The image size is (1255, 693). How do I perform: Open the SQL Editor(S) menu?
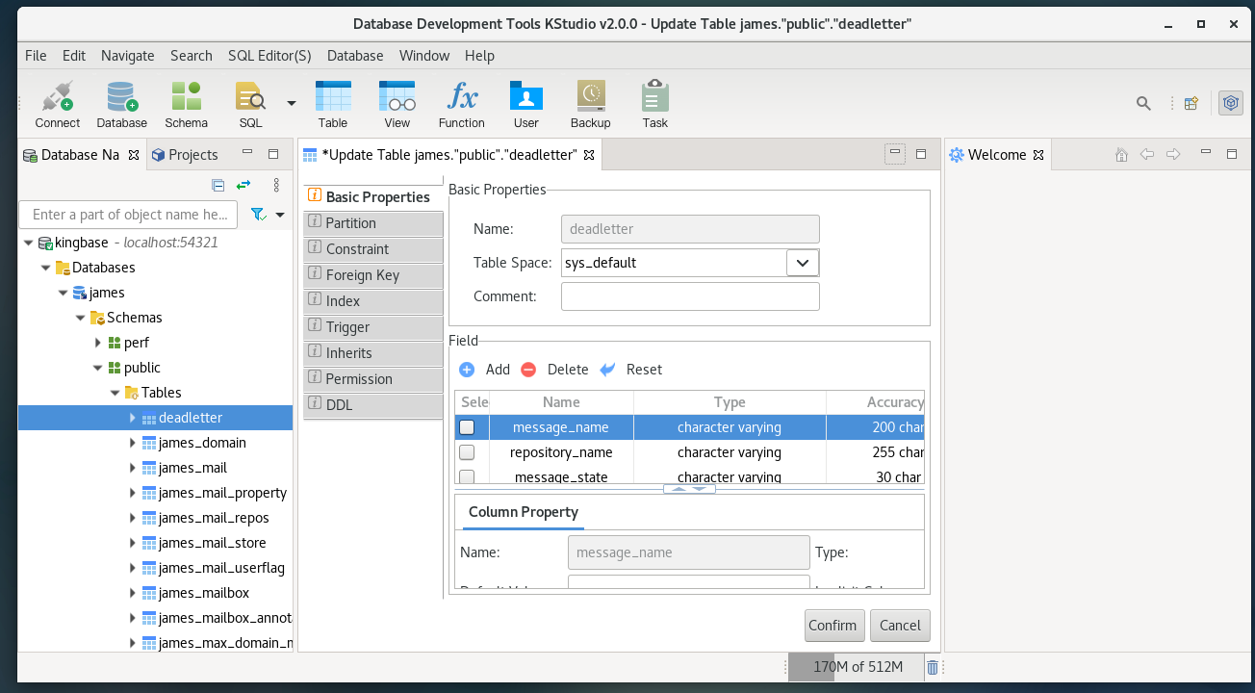pos(269,56)
